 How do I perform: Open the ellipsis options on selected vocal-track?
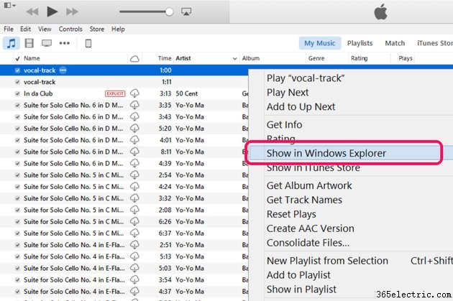pyautogui.click(x=63, y=70)
